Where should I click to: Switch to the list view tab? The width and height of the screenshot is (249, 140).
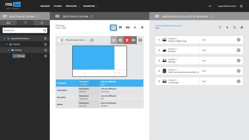pos(25,23)
